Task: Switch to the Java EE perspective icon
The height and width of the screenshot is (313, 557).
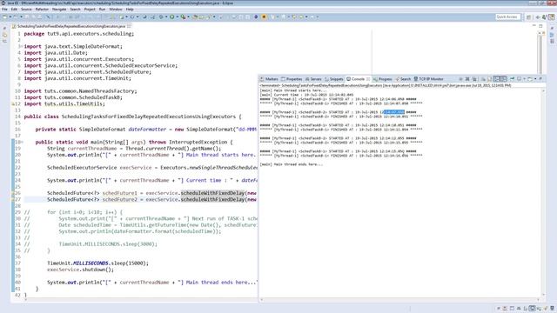Action: pos(551,17)
